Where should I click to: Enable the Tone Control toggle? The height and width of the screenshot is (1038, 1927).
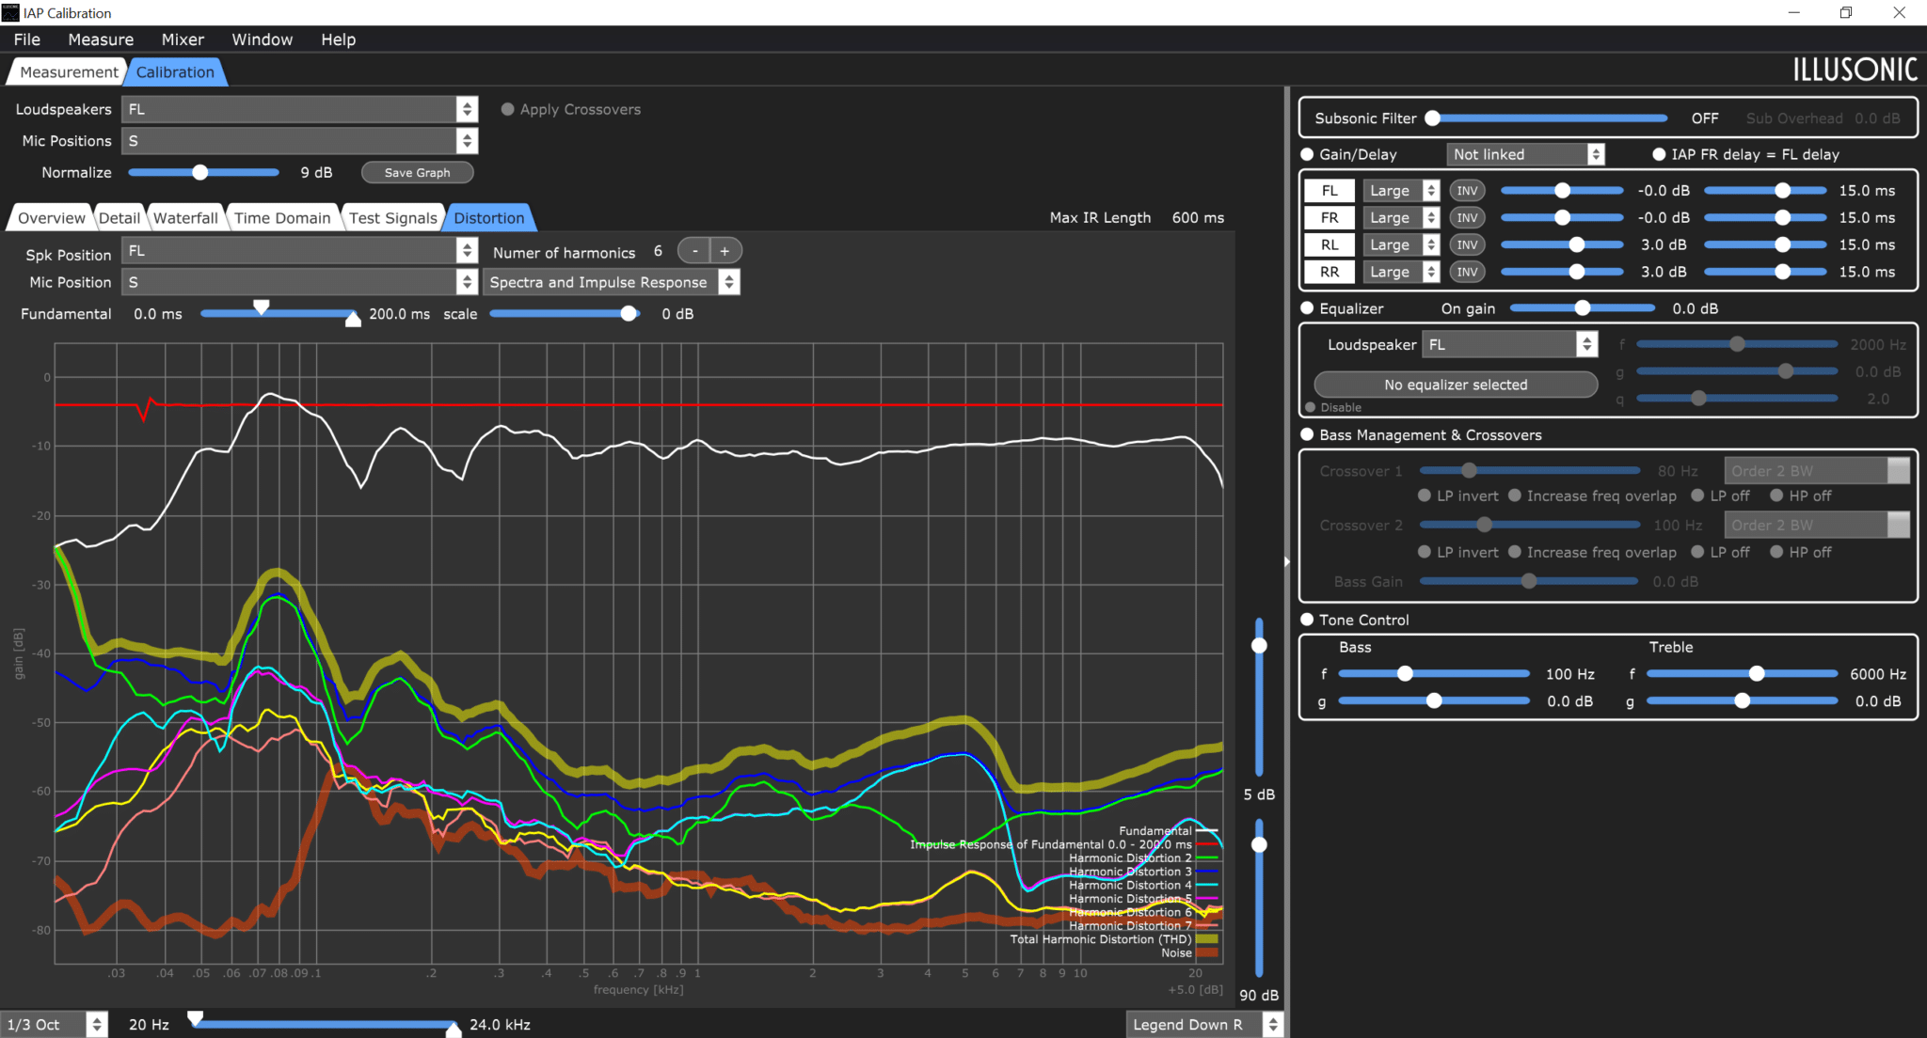[1307, 620]
